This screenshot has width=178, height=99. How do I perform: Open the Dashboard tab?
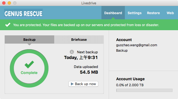pos(113,13)
